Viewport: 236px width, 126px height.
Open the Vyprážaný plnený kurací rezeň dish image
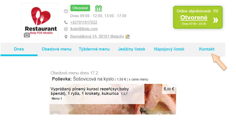click(113, 99)
